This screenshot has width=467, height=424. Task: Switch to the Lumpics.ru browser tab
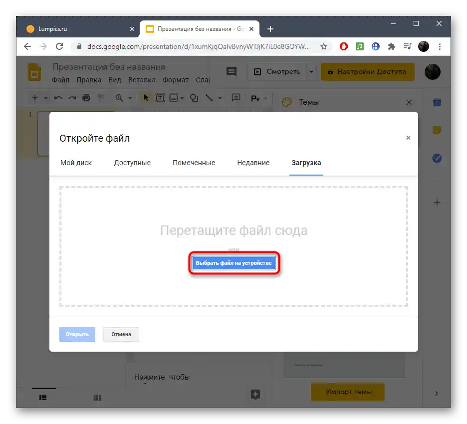[78, 29]
